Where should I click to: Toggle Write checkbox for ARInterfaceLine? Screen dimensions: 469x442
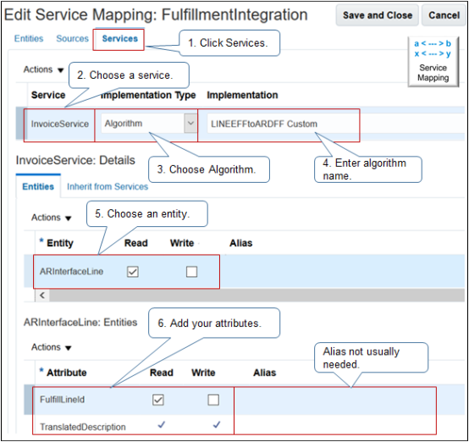[x=191, y=272]
